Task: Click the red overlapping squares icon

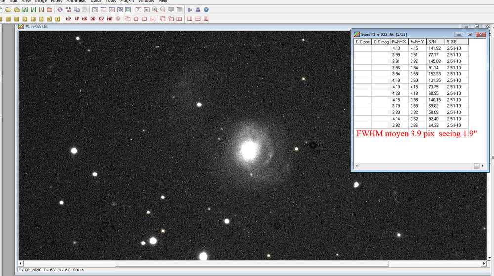Action: 163,19
